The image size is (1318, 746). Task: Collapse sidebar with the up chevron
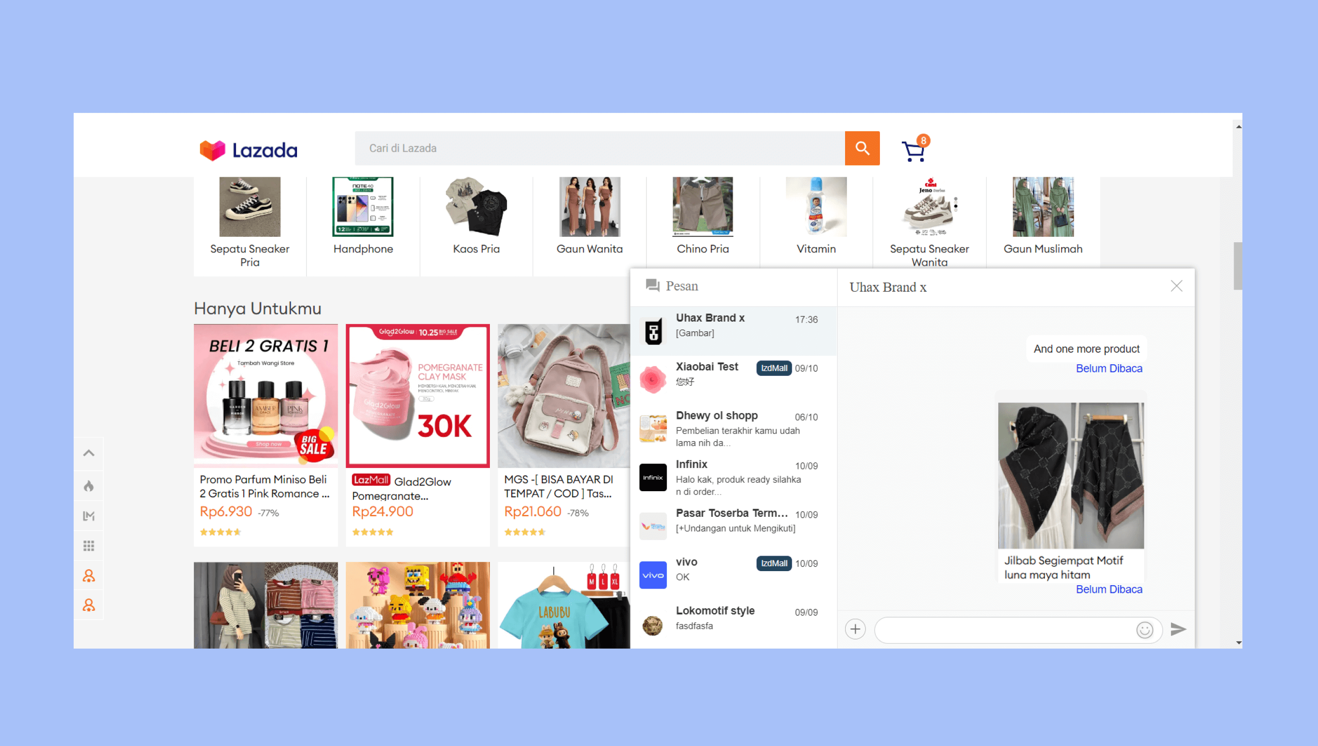(89, 453)
